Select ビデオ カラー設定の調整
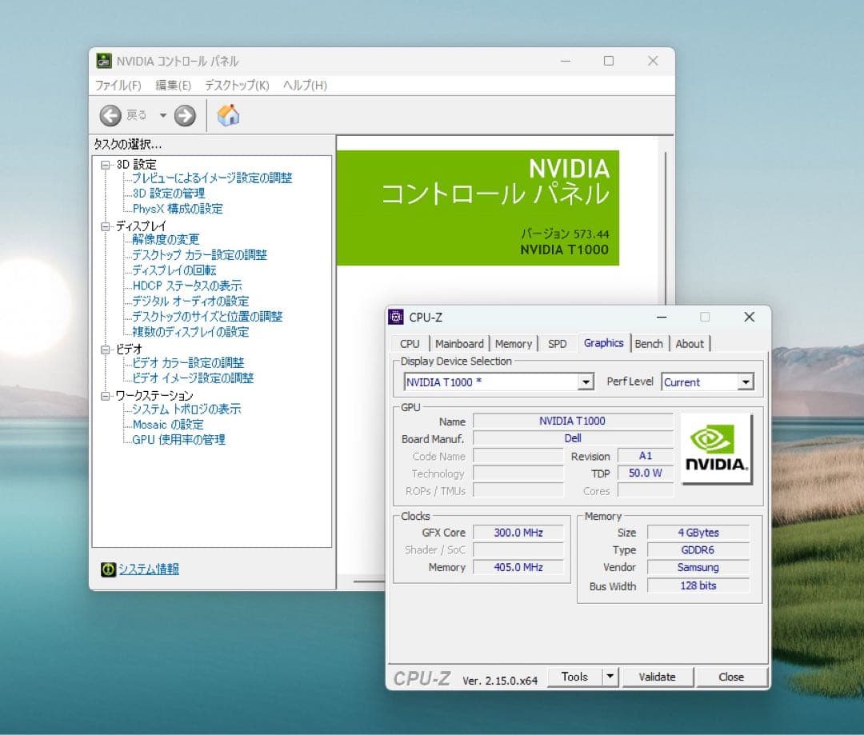The width and height of the screenshot is (864, 735). click(x=188, y=363)
